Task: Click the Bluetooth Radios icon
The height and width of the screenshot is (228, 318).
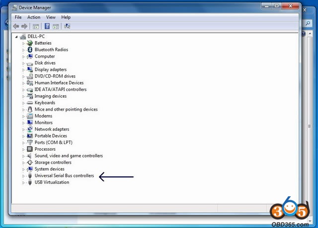Action: 30,50
